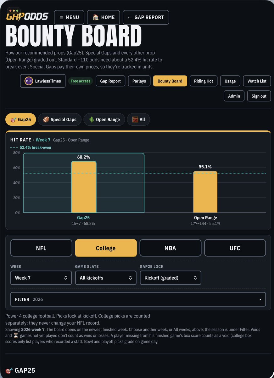274x378 pixels.
Task: Open the Riding Hot page
Action: 204,81
